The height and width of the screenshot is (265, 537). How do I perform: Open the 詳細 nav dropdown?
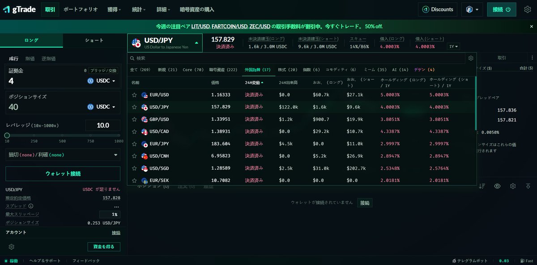click(x=164, y=9)
